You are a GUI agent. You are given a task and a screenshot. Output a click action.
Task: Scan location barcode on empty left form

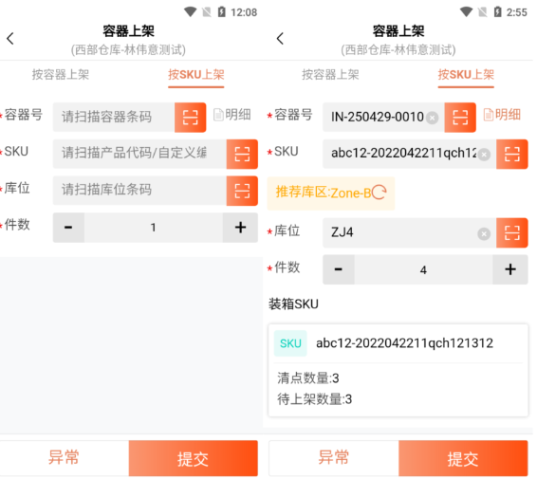pos(242,191)
